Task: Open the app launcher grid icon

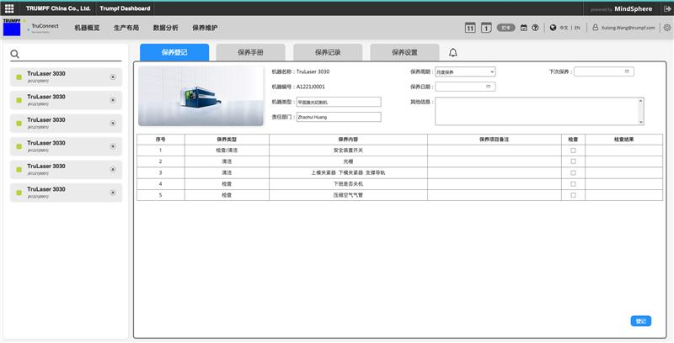Action: click(8, 8)
